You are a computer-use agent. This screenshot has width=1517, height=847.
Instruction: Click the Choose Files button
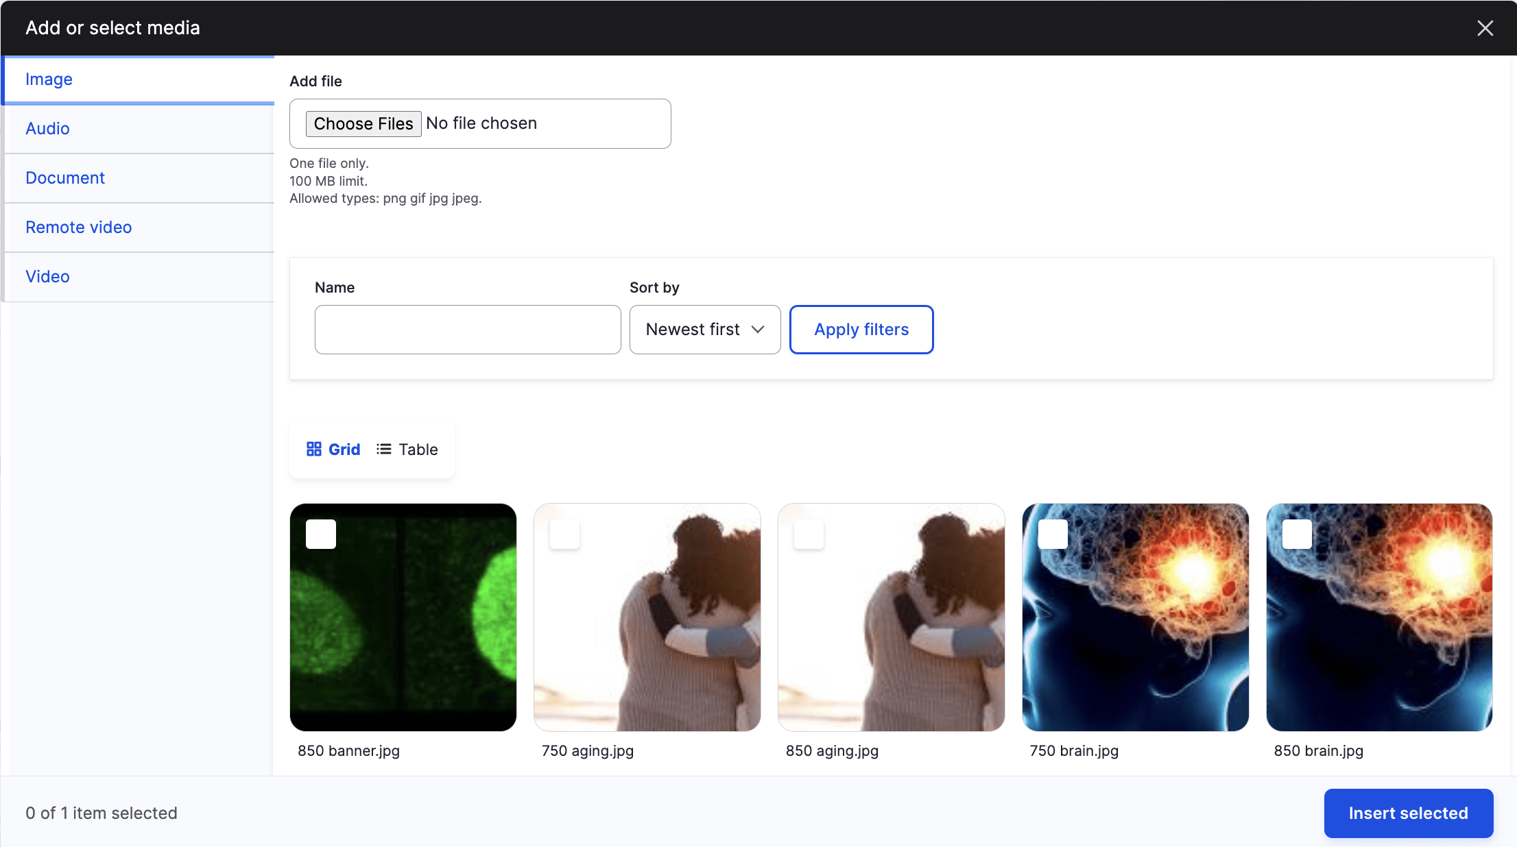pos(363,123)
